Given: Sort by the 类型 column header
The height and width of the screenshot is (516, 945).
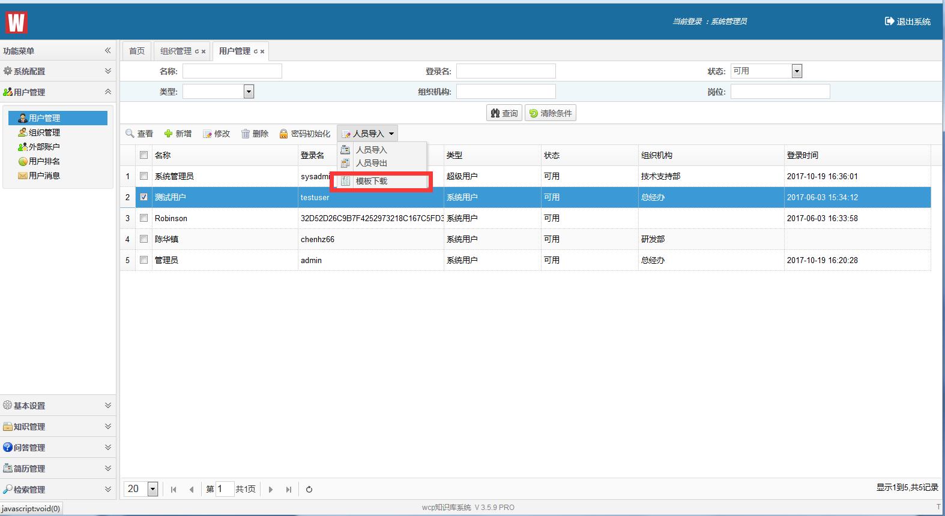Looking at the screenshot, I should (x=492, y=155).
